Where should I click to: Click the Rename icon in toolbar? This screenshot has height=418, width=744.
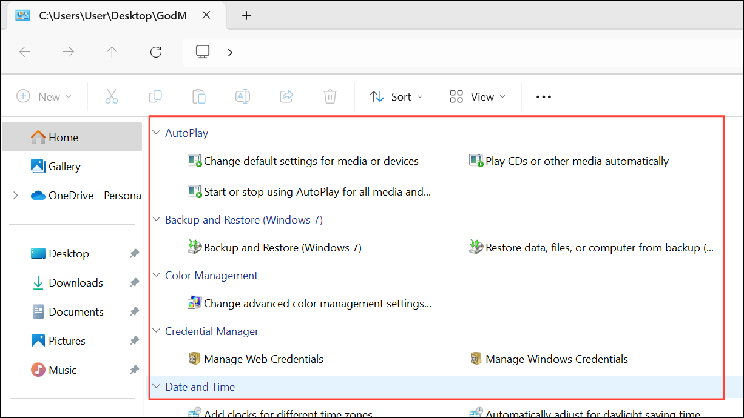[x=243, y=96]
